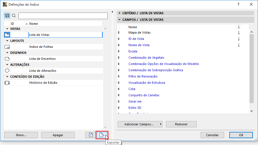Click the sort arrow column header
This screenshot has height=145, width=258.
pos(239,27)
